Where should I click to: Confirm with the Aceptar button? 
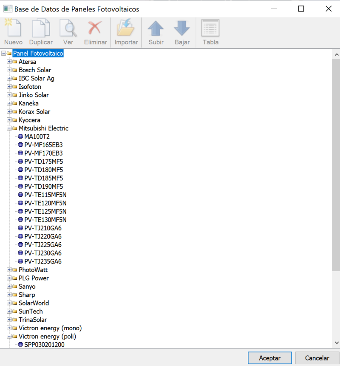point(269,358)
